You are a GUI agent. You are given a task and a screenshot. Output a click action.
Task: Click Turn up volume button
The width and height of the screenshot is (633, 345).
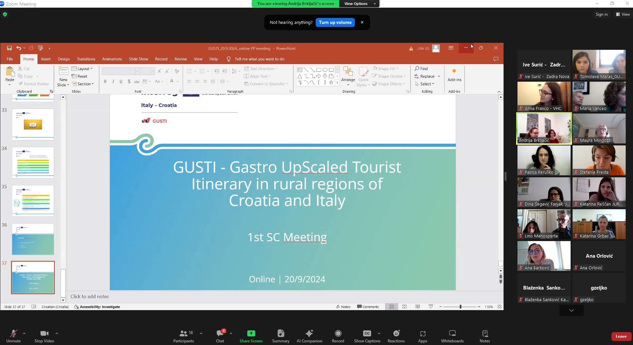(335, 23)
